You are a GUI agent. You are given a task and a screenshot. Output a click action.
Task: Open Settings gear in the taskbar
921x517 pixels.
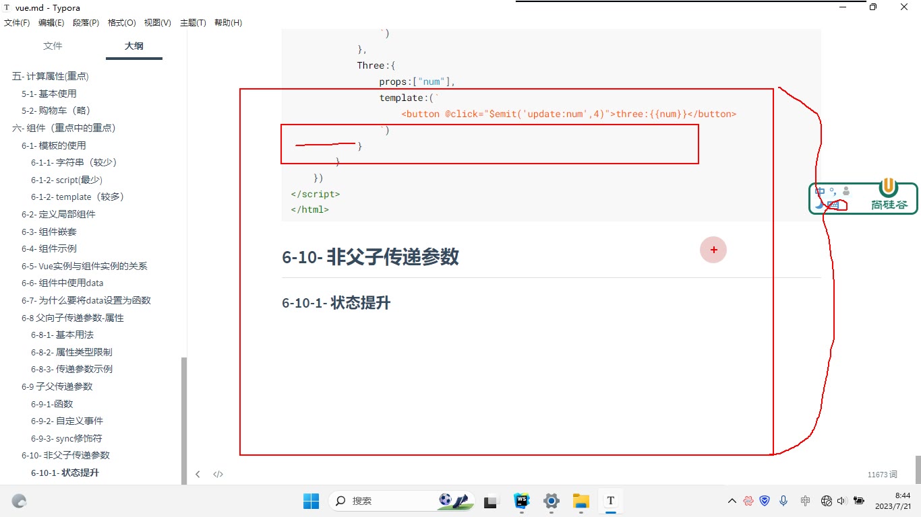click(x=552, y=501)
